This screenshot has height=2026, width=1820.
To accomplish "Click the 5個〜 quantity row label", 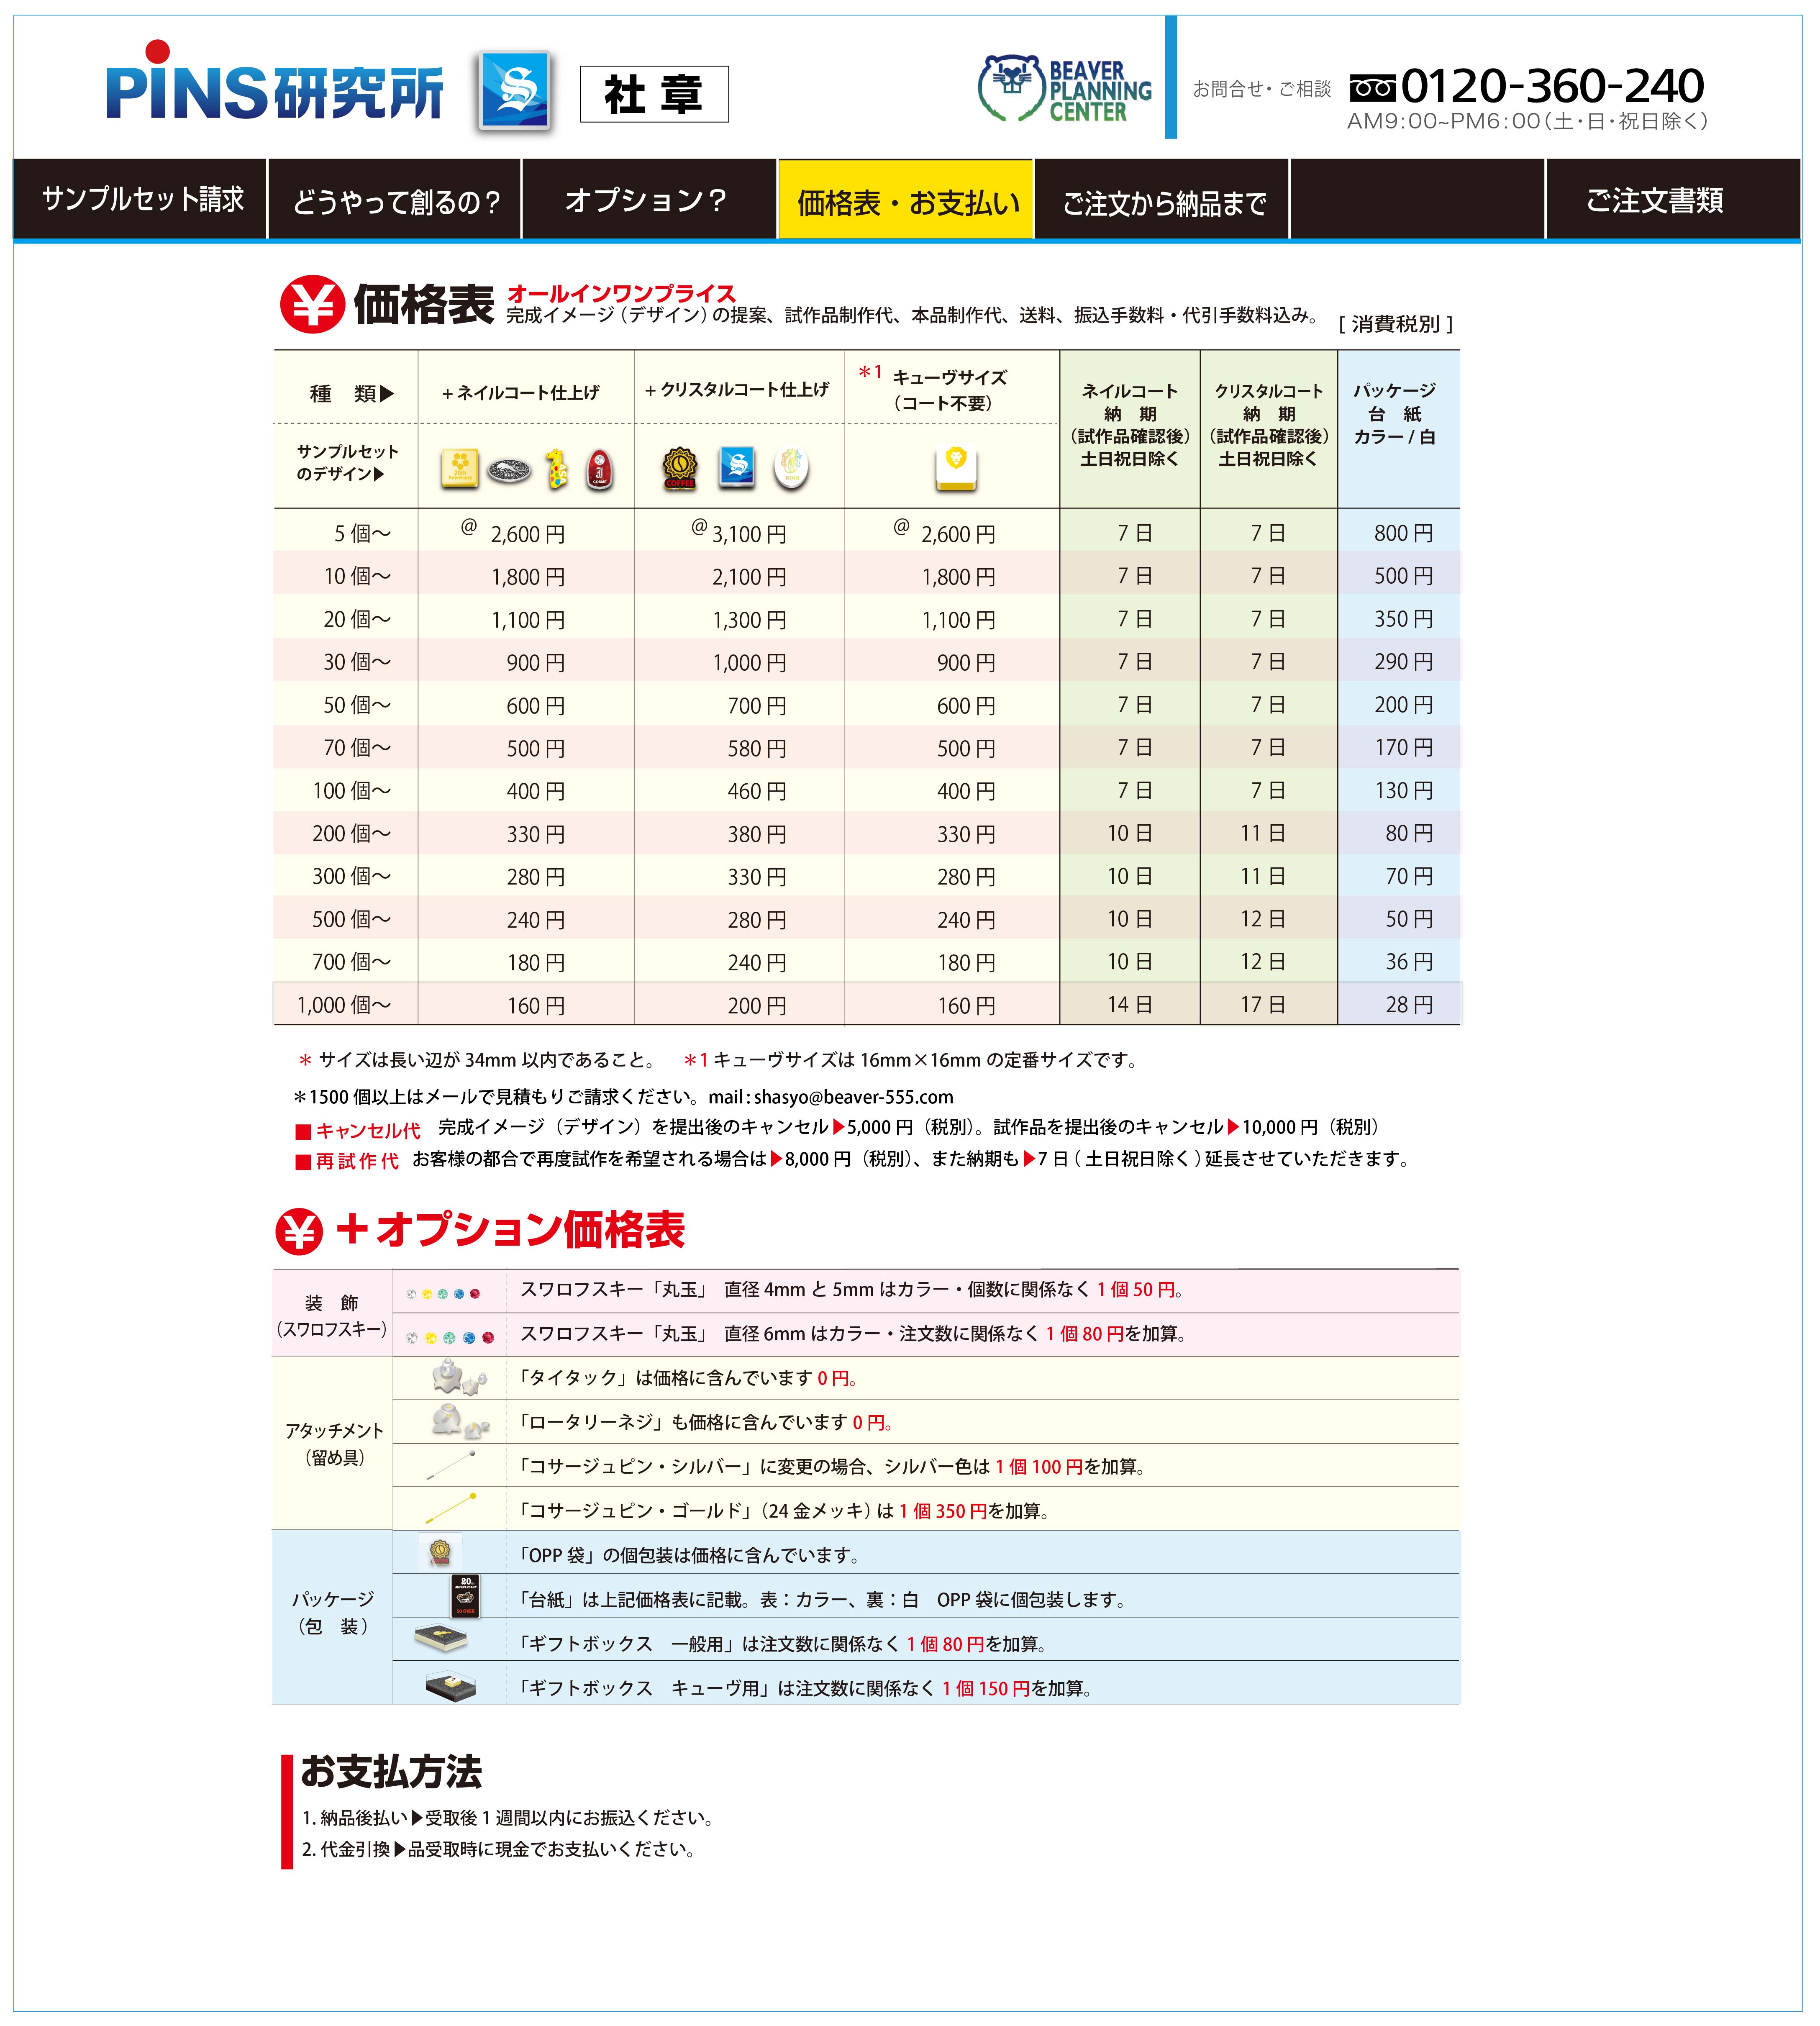I will point(362,533).
